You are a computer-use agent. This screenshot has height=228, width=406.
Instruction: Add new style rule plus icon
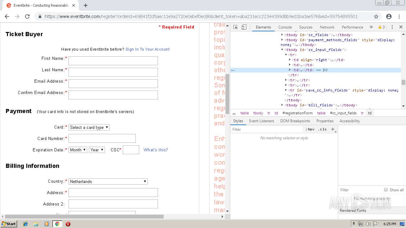click(x=333, y=129)
